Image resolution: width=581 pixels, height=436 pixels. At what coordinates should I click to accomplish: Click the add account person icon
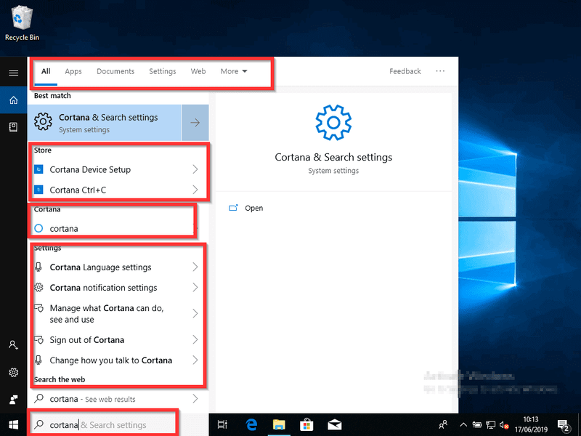click(x=13, y=345)
